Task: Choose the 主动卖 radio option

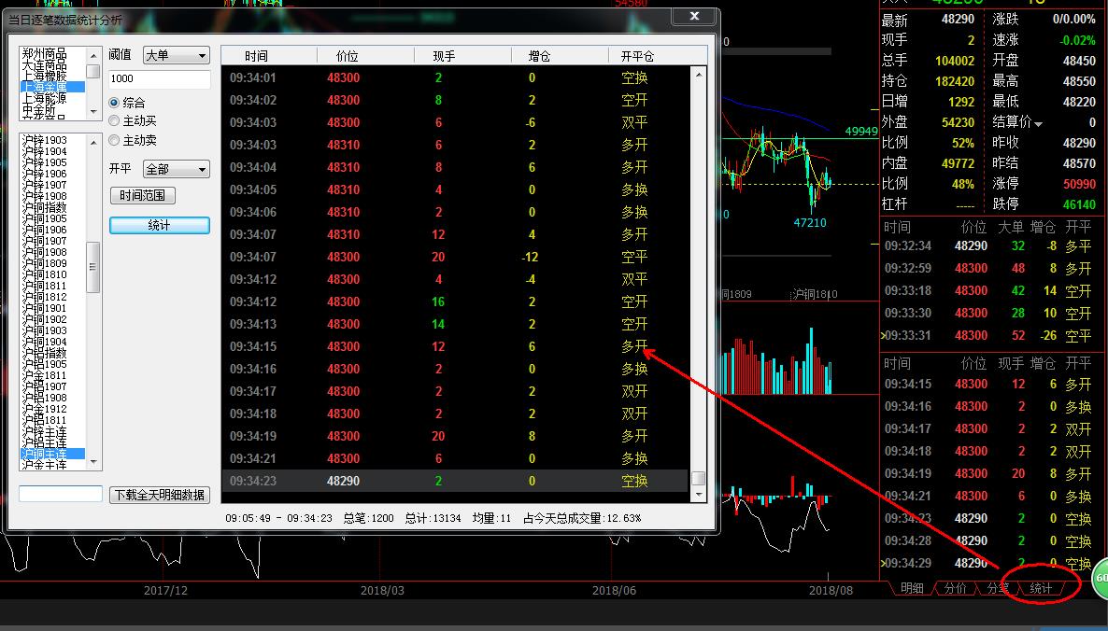Action: coord(115,140)
